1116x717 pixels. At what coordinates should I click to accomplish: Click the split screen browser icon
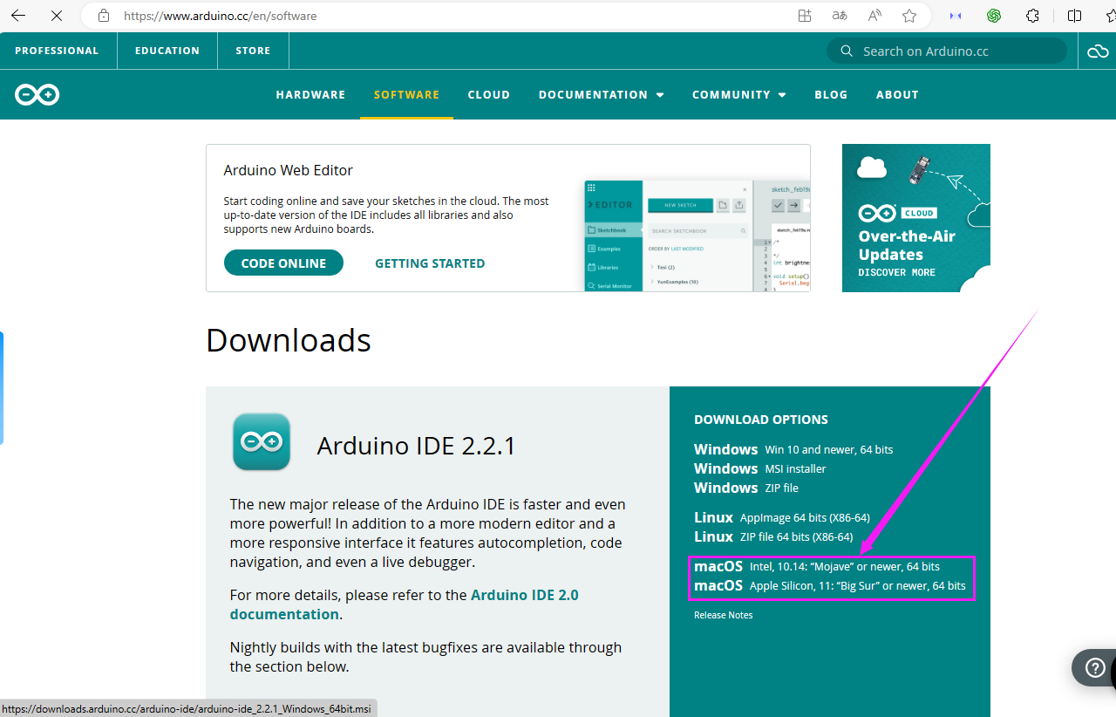1074,16
